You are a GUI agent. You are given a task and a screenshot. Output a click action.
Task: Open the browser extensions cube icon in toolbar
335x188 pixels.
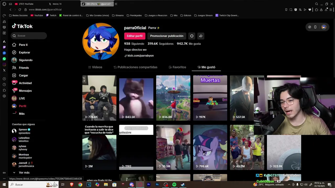[x=316, y=10]
